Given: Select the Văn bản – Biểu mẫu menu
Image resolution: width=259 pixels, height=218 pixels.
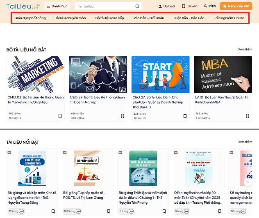Looking at the screenshot, I should 149,18.
